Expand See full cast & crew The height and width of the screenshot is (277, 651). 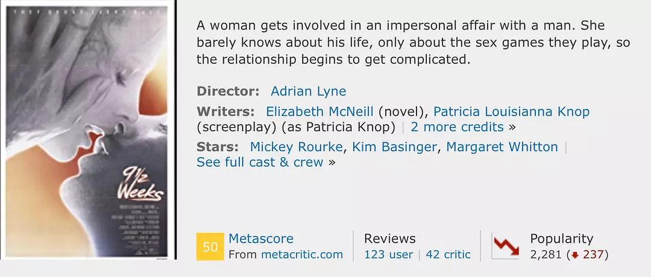[260, 162]
